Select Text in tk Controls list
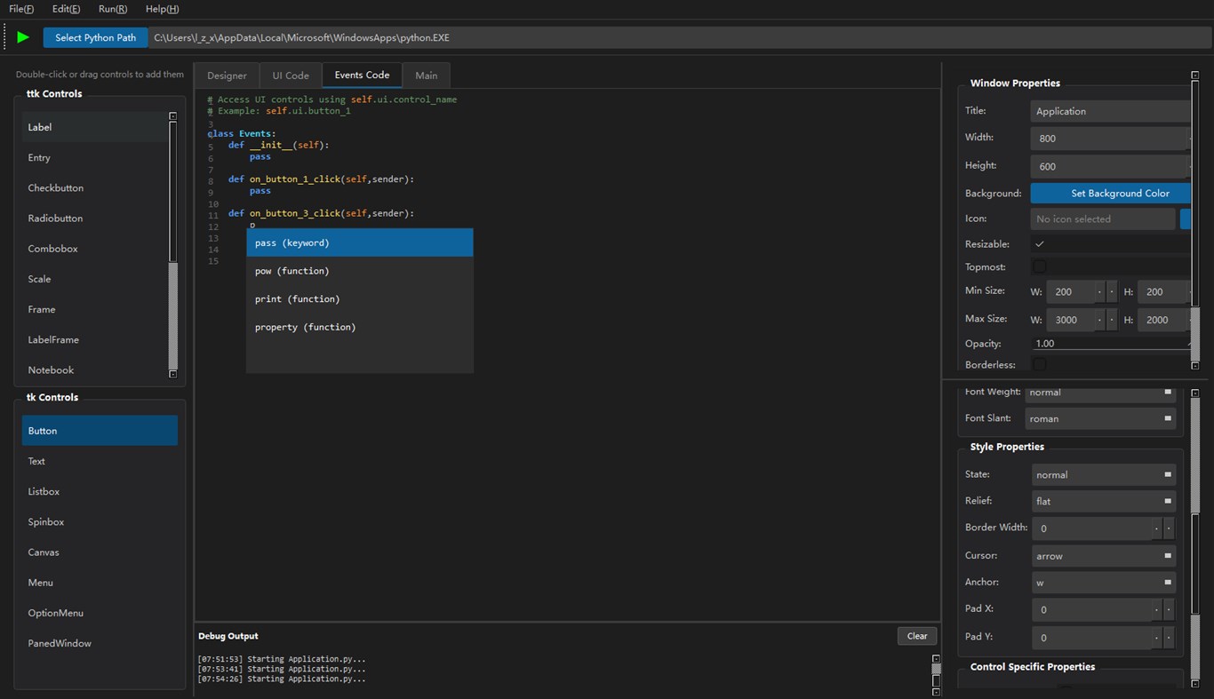The height and width of the screenshot is (699, 1214). (100, 461)
